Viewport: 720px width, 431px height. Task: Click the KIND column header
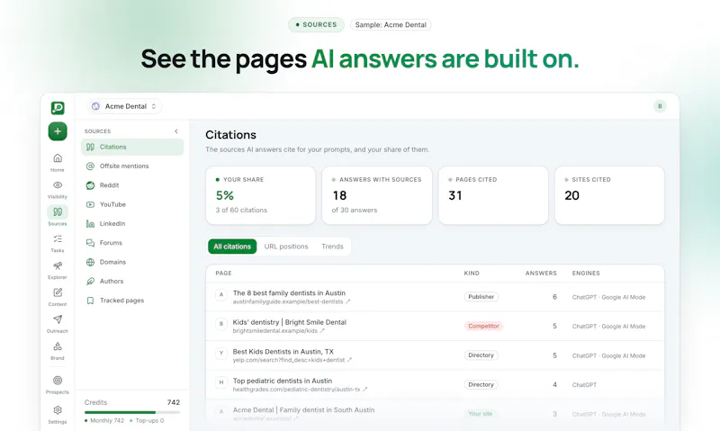pyautogui.click(x=472, y=274)
